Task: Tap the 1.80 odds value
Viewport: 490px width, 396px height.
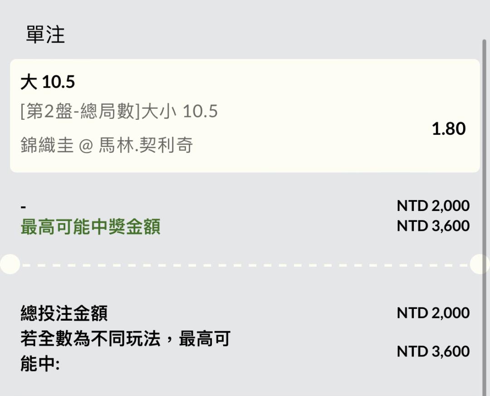Action: (448, 129)
